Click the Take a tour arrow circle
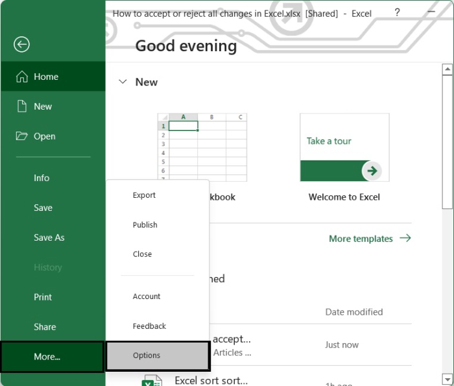The image size is (454, 386). click(x=372, y=171)
